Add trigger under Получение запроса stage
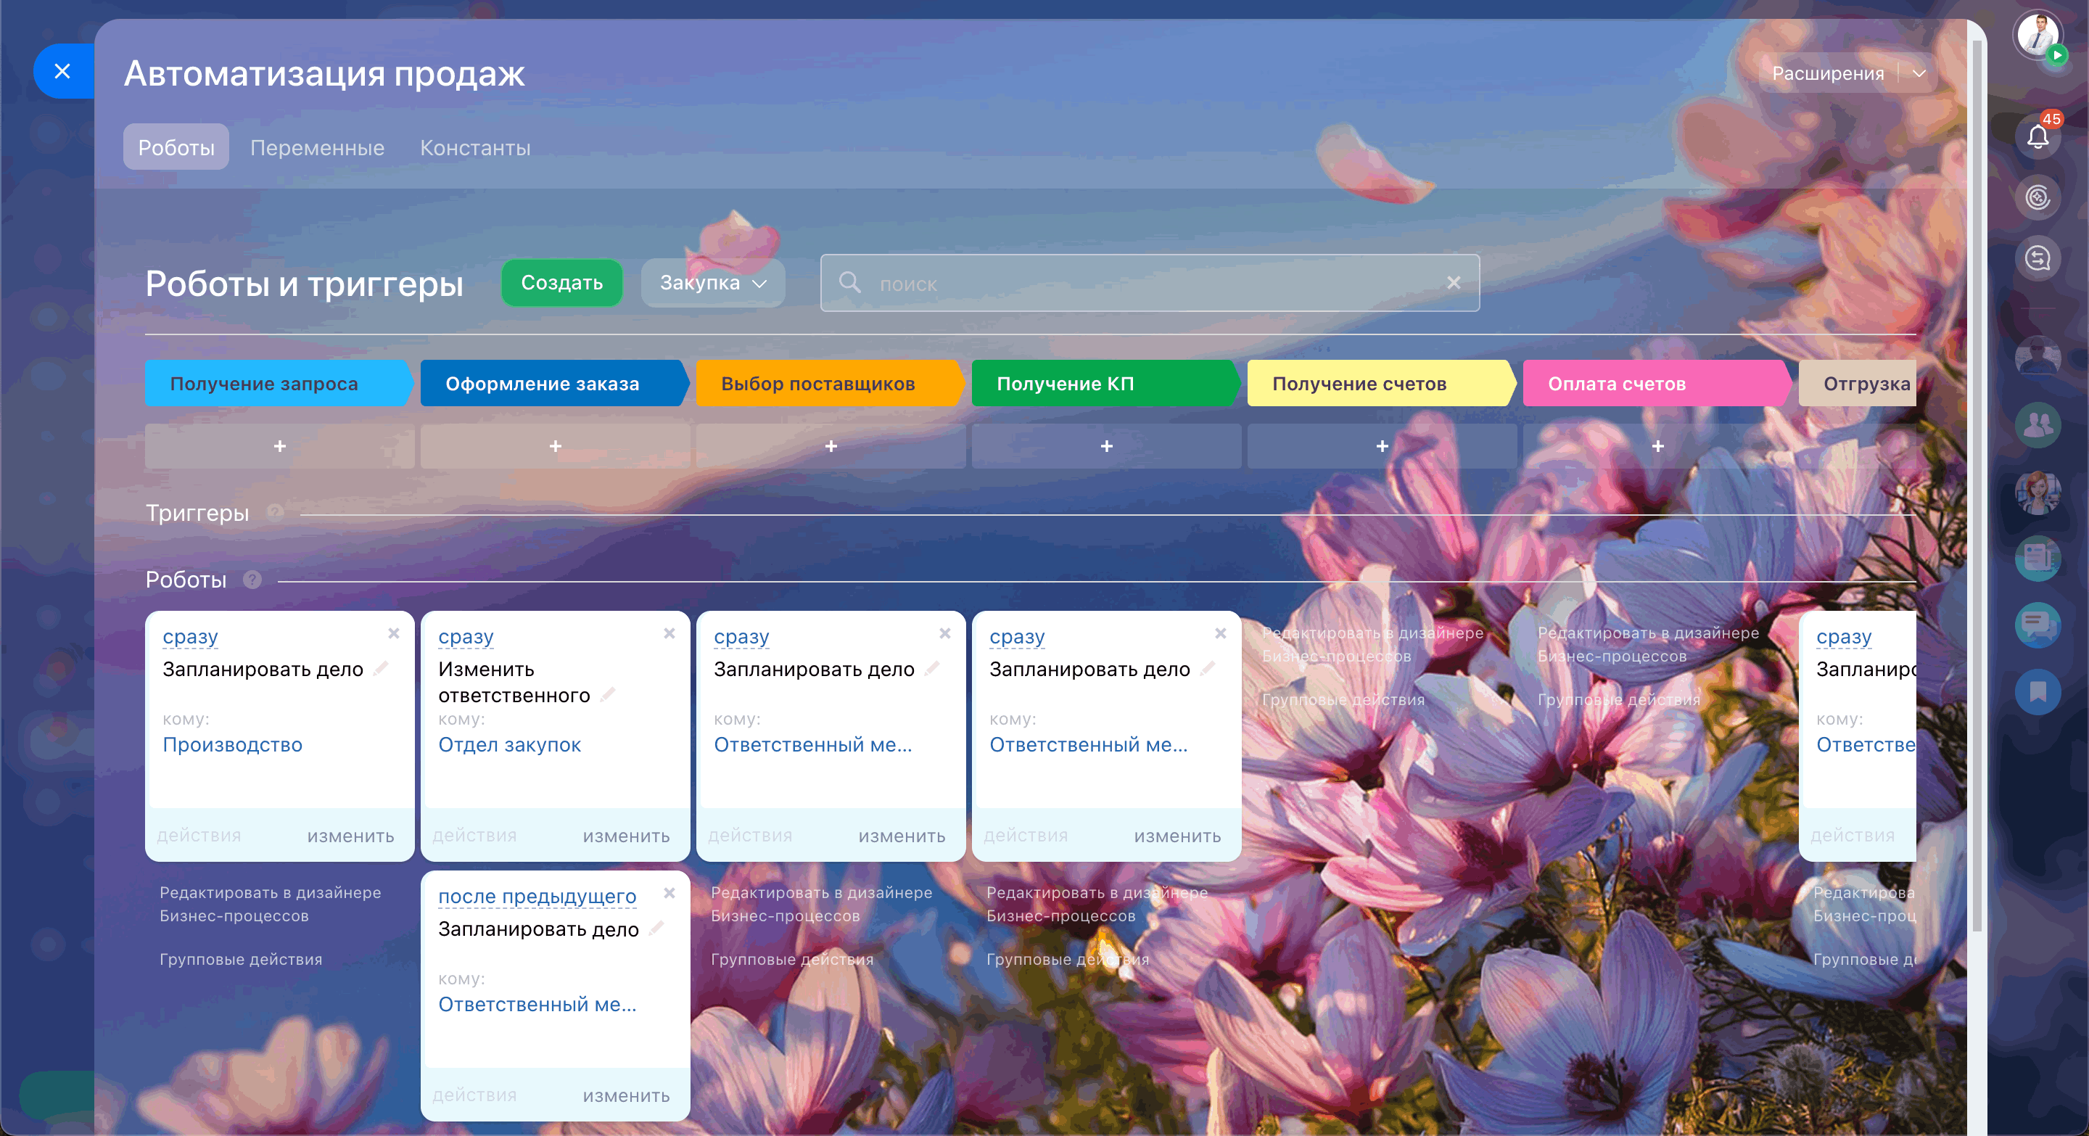2089x1136 pixels. click(x=279, y=446)
